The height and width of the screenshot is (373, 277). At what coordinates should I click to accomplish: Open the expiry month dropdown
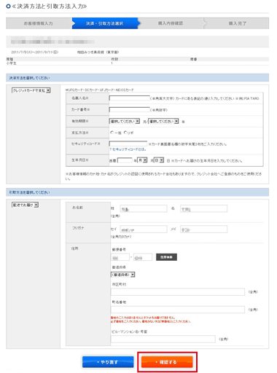coord(125,121)
